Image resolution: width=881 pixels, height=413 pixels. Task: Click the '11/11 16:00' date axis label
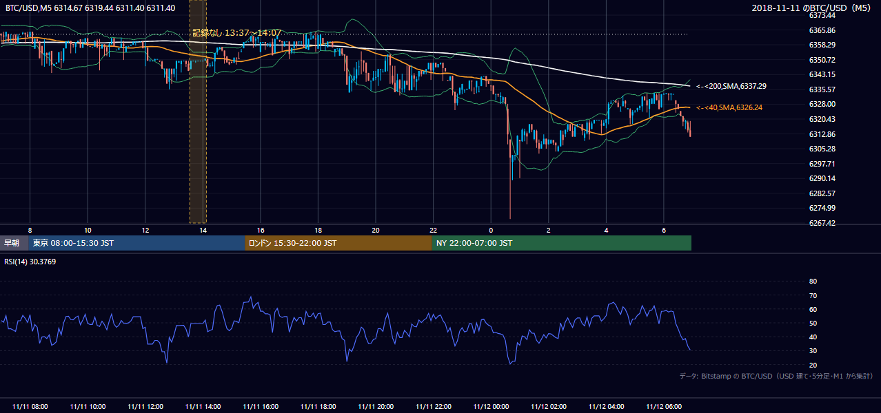click(x=261, y=407)
